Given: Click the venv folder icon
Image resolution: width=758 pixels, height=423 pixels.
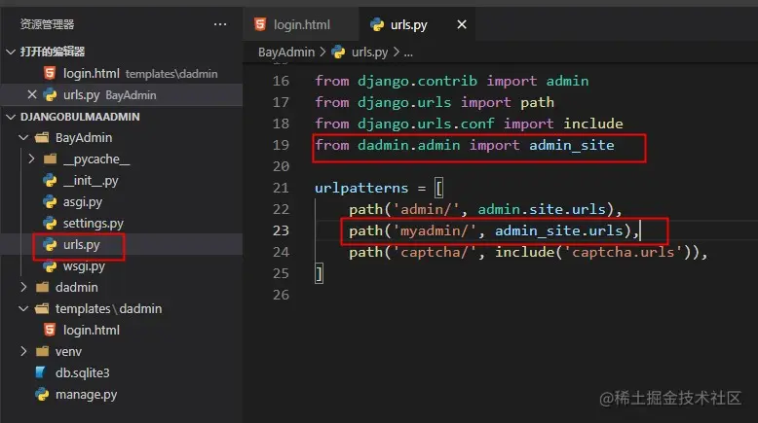Looking at the screenshot, I should pyautogui.click(x=43, y=351).
